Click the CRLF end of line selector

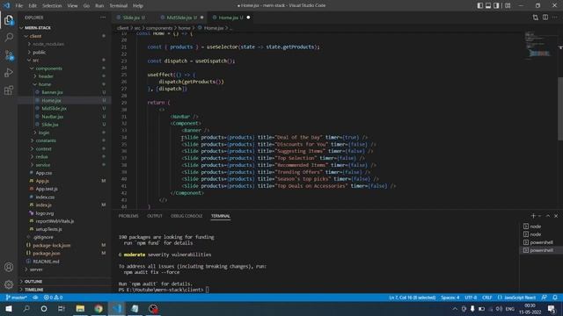pyautogui.click(x=486, y=298)
